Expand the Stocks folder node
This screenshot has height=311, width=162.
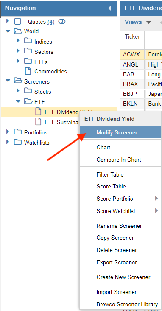(x=18, y=91)
